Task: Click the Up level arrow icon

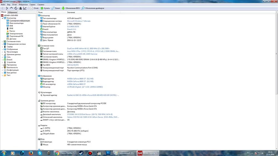Action: [11, 8]
